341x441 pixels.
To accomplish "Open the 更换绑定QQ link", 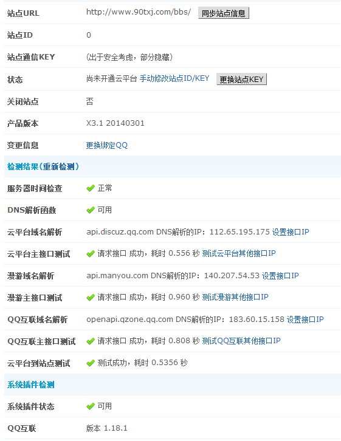I will (106, 145).
